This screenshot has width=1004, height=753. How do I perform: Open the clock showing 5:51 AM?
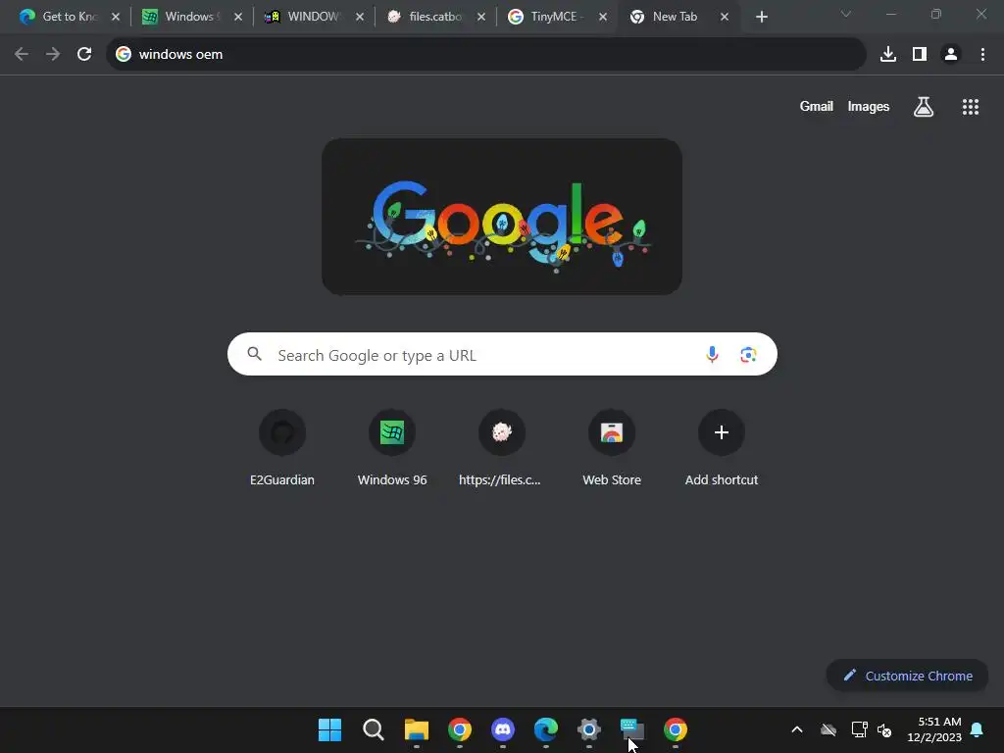[934, 729]
